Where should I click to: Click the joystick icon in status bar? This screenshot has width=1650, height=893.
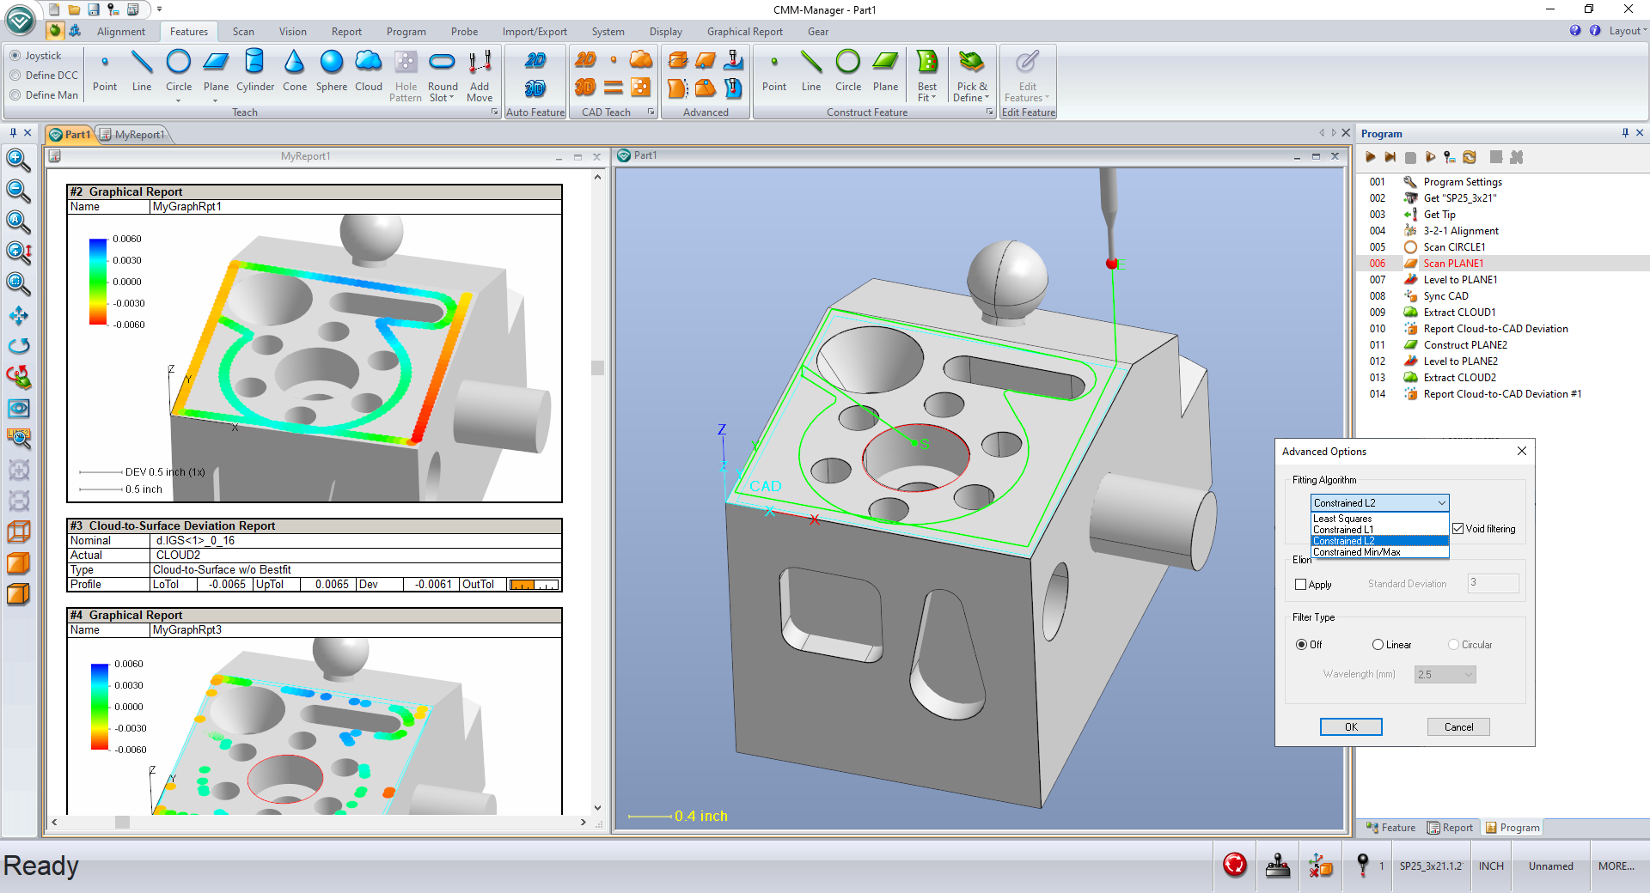(1278, 866)
